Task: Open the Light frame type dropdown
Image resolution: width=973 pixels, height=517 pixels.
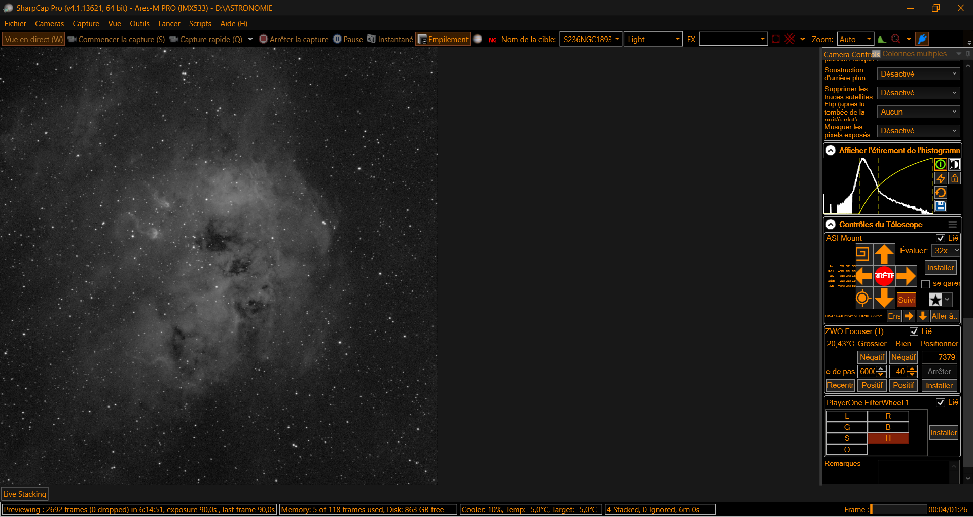Action: 653,39
